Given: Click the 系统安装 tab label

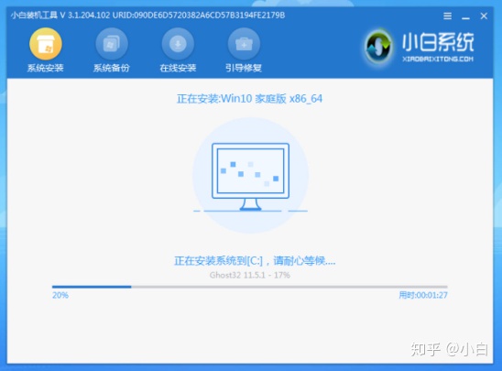Looking at the screenshot, I should coord(46,68).
